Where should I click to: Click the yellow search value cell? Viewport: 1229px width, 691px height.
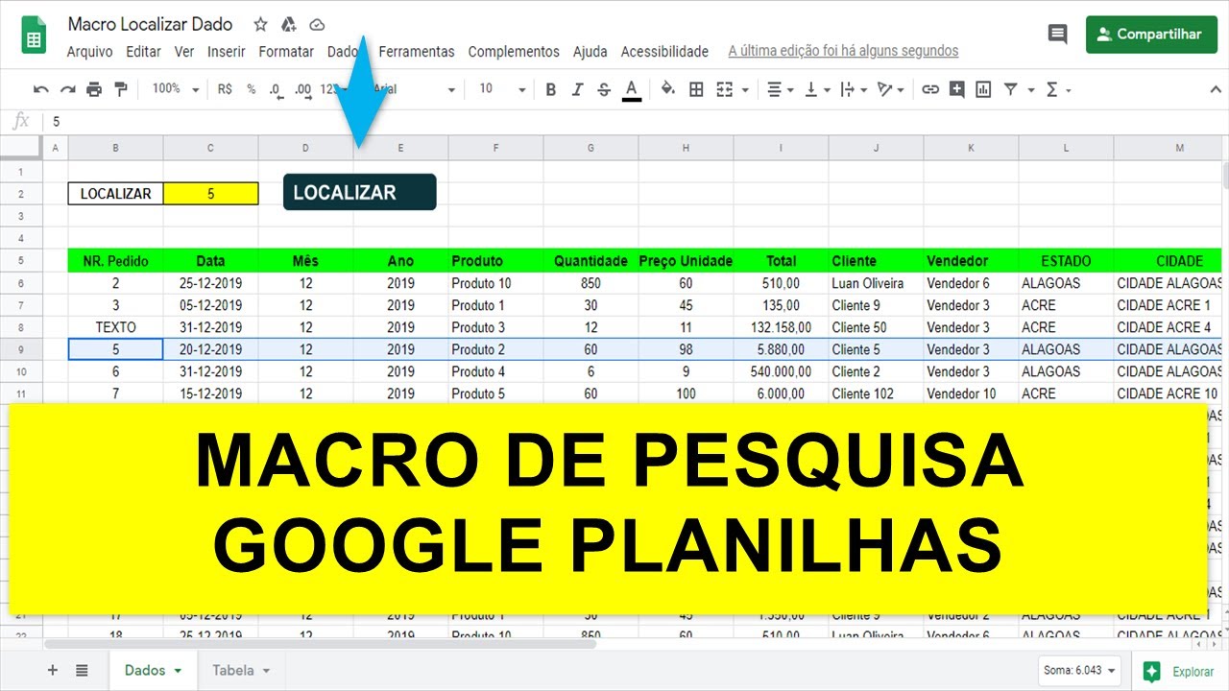pos(210,193)
